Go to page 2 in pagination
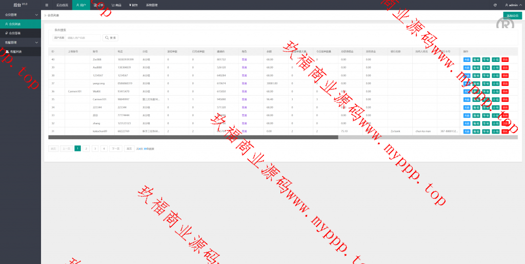Viewport: 525px width, 264px height. click(86, 148)
